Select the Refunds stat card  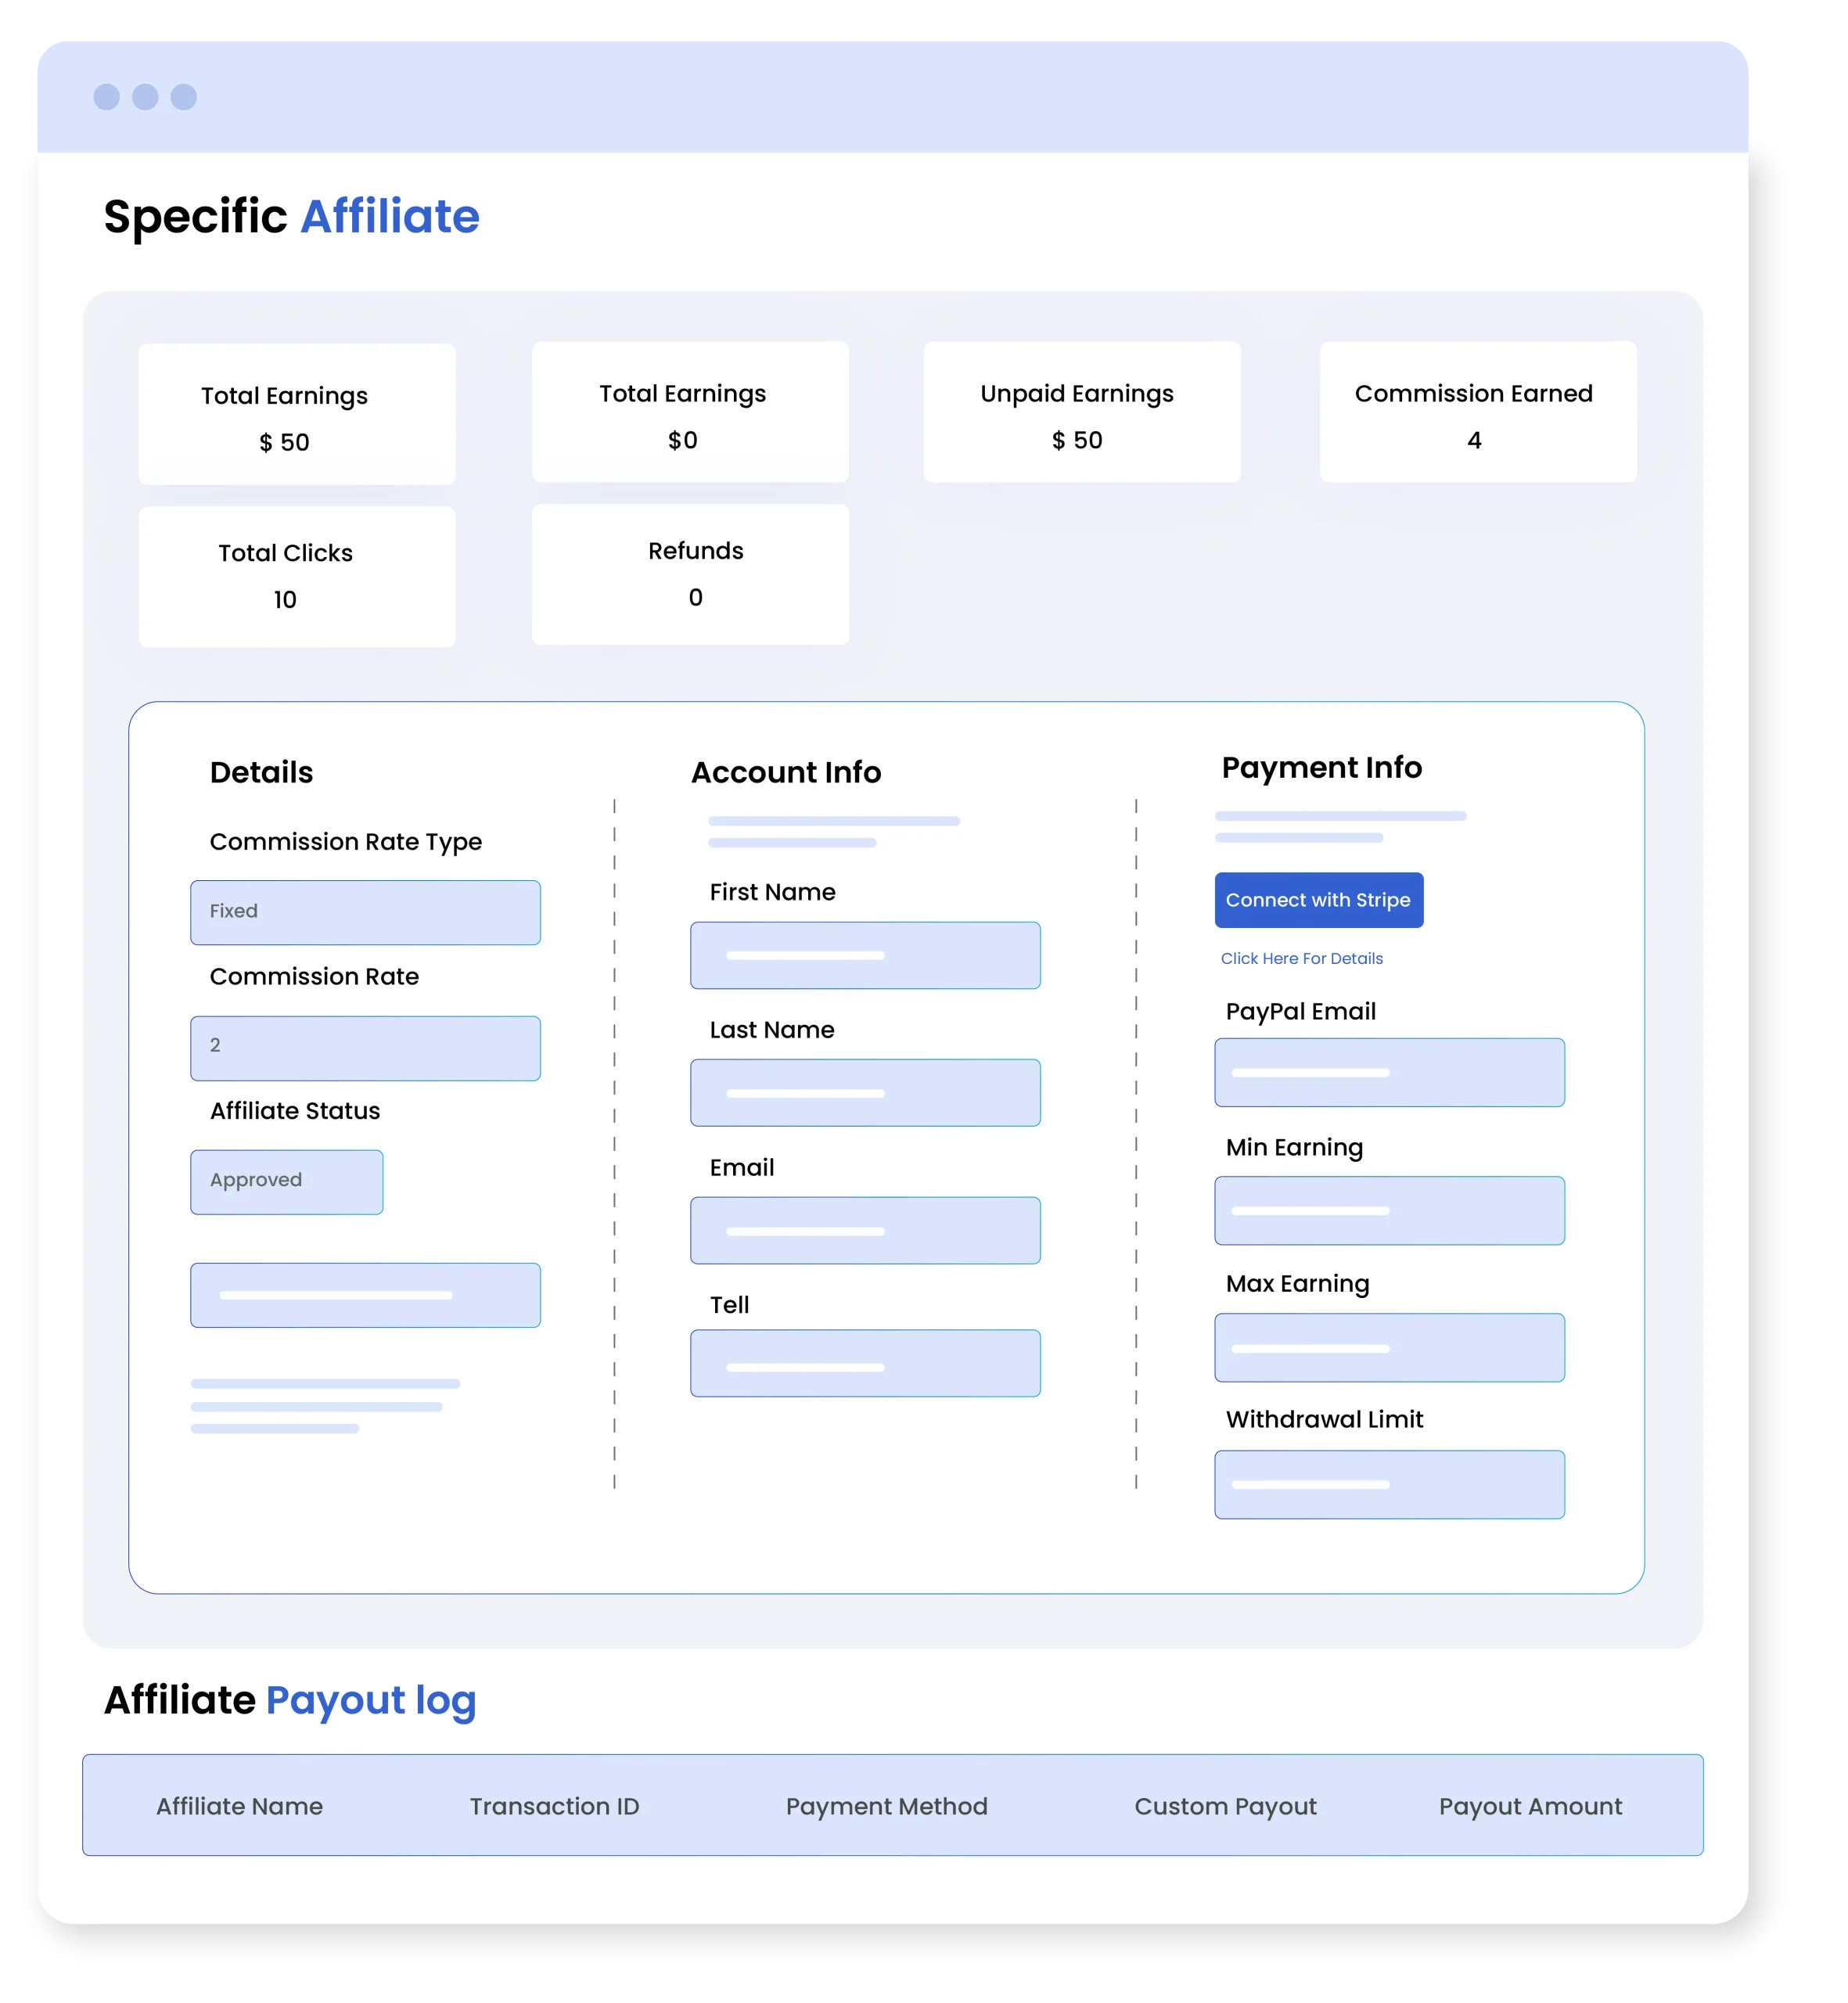coord(690,574)
